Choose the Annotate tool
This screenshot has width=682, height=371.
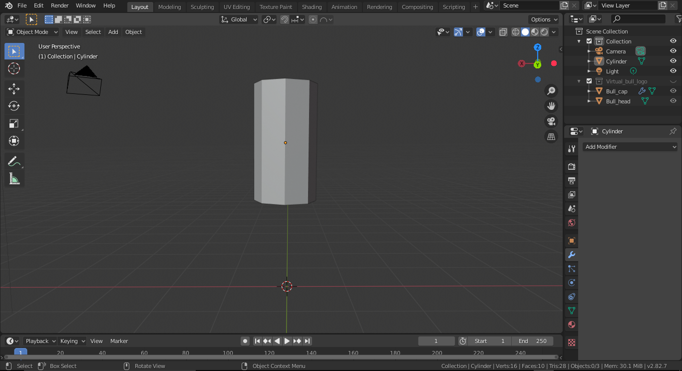coord(14,161)
